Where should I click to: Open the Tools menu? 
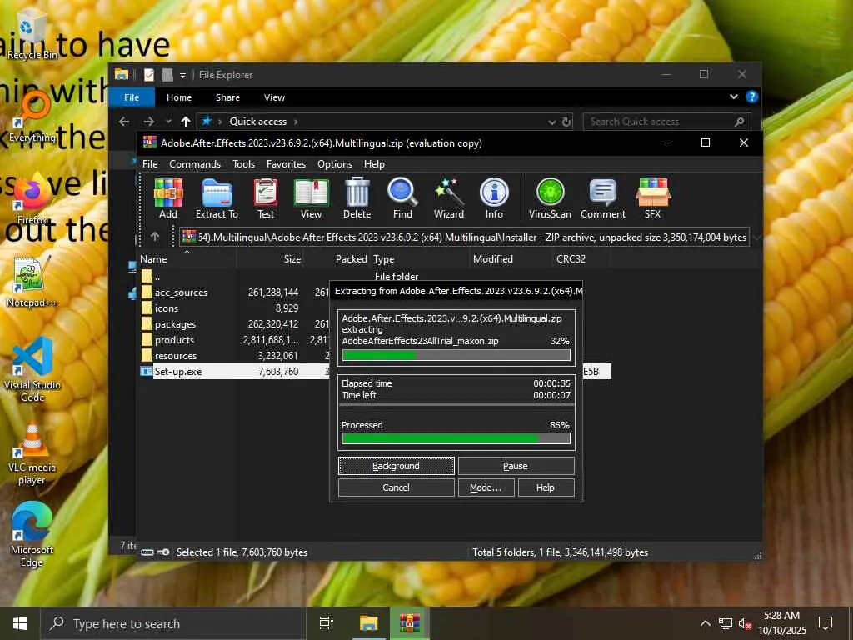pos(244,164)
